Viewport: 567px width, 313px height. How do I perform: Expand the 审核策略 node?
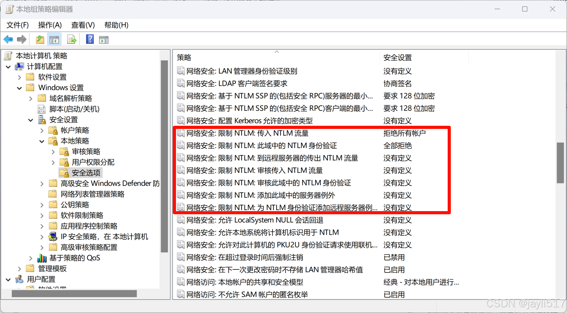[x=53, y=152]
